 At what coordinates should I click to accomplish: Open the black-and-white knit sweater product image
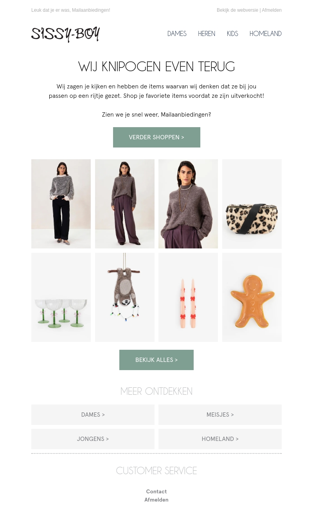(61, 204)
